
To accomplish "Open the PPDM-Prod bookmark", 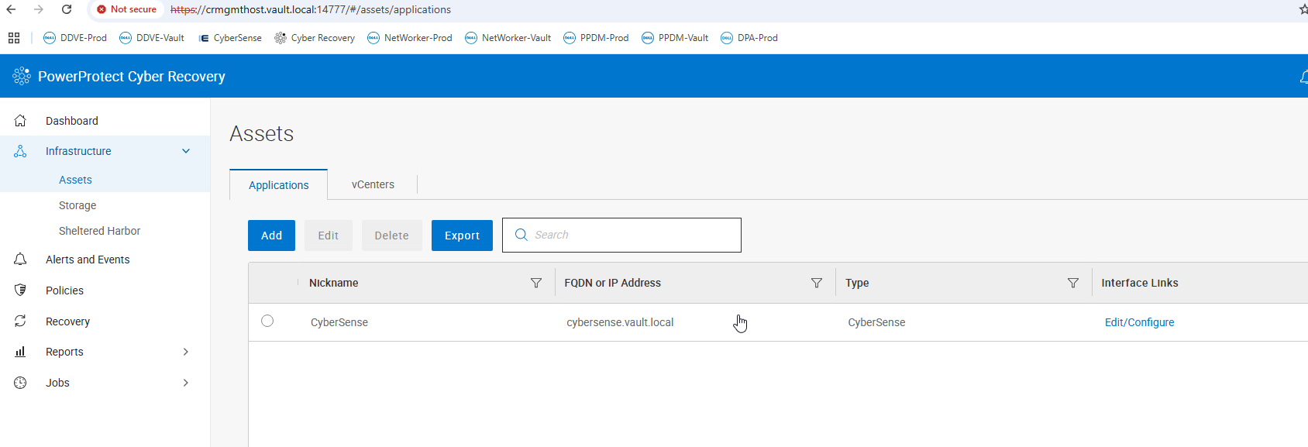I will [x=596, y=38].
